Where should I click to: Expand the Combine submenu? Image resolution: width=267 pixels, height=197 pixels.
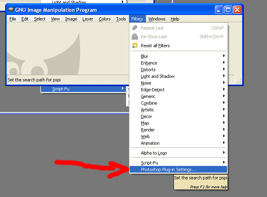pos(178,103)
